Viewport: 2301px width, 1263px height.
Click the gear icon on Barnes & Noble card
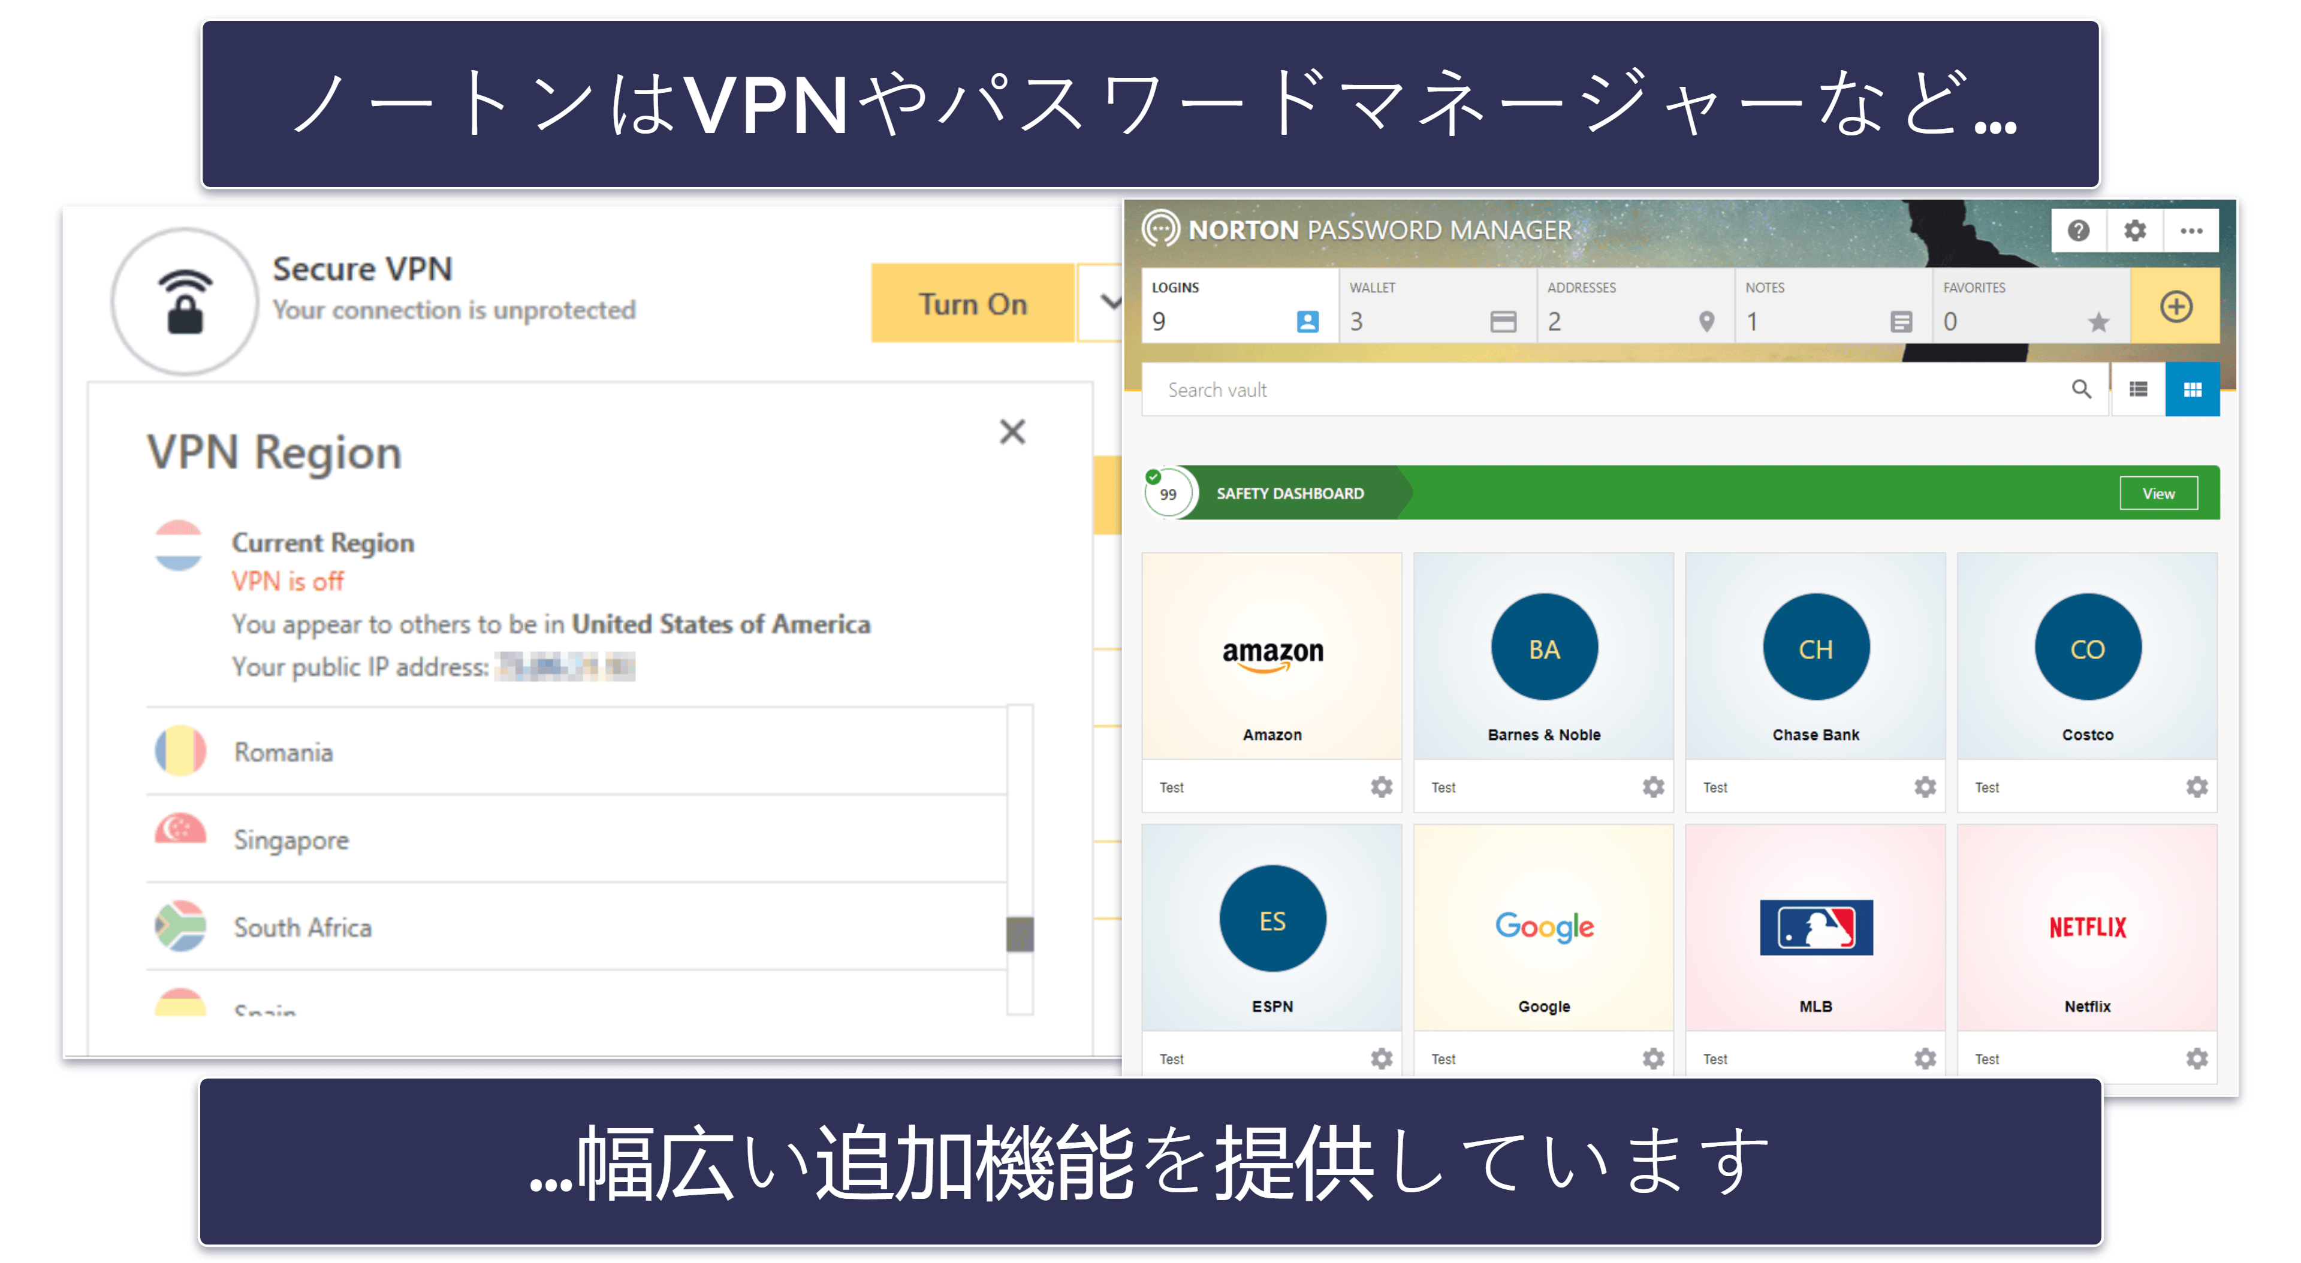(1654, 787)
